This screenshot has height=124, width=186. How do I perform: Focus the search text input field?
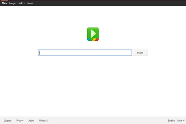point(85,53)
